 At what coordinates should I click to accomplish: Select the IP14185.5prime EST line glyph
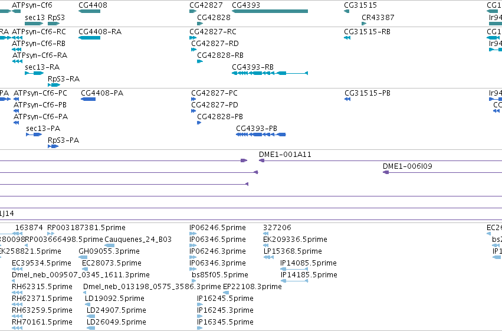click(x=294, y=281)
